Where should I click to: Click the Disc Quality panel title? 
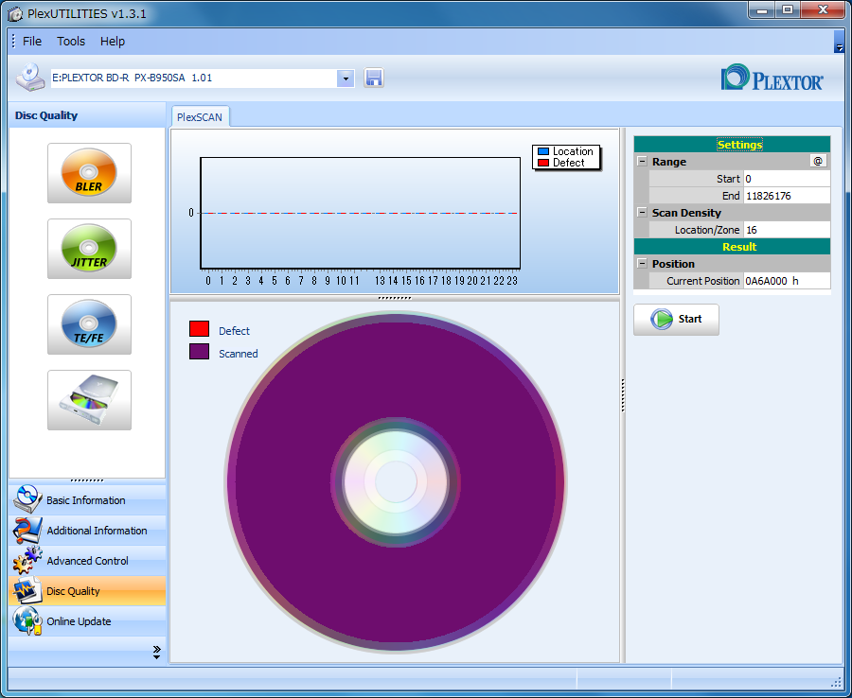tap(46, 115)
